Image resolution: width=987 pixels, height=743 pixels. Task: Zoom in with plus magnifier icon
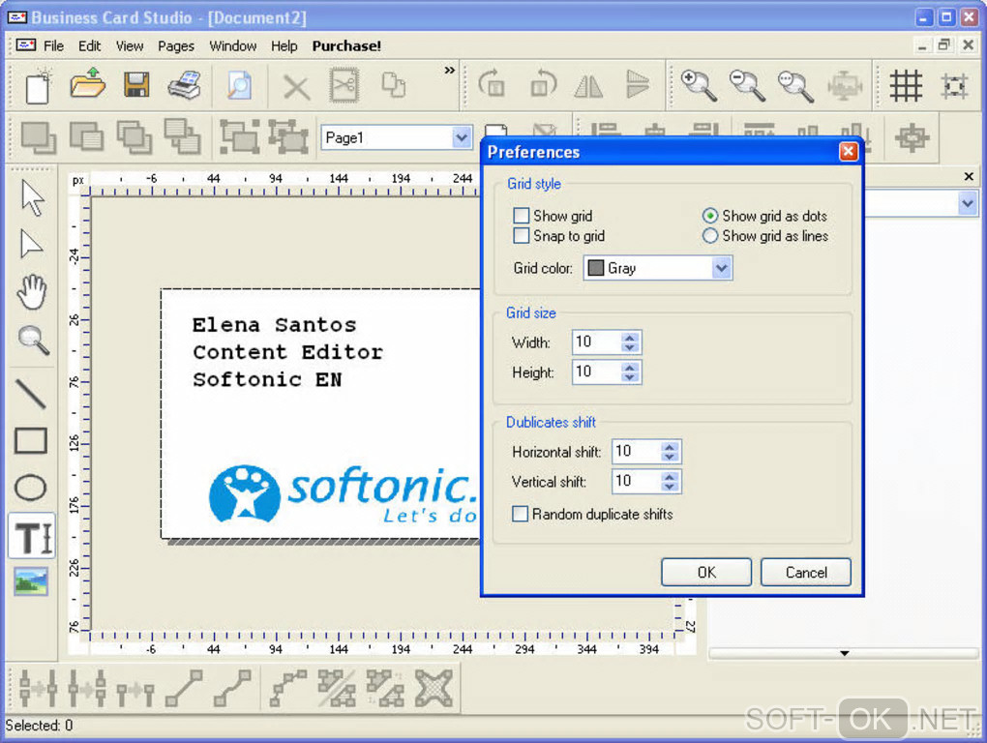coord(699,85)
